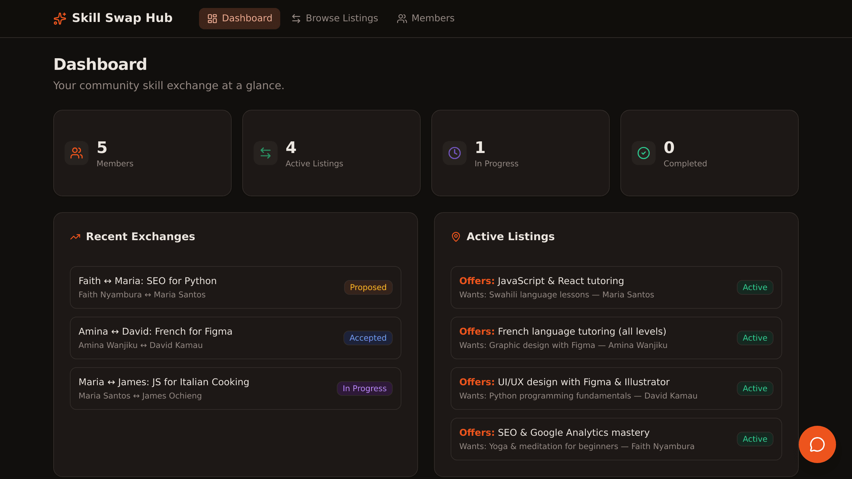Click the Skill Swap Hub title text

(122, 18)
